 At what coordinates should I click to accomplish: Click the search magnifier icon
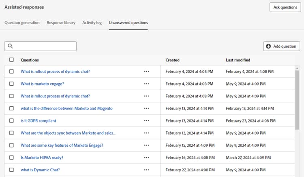coord(11,46)
